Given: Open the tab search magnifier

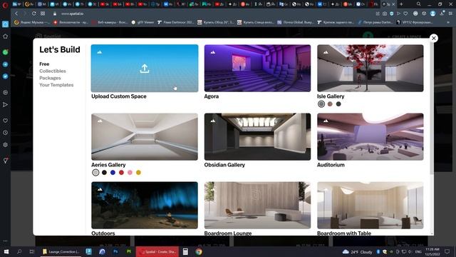Looking at the screenshot, I should (418, 4).
